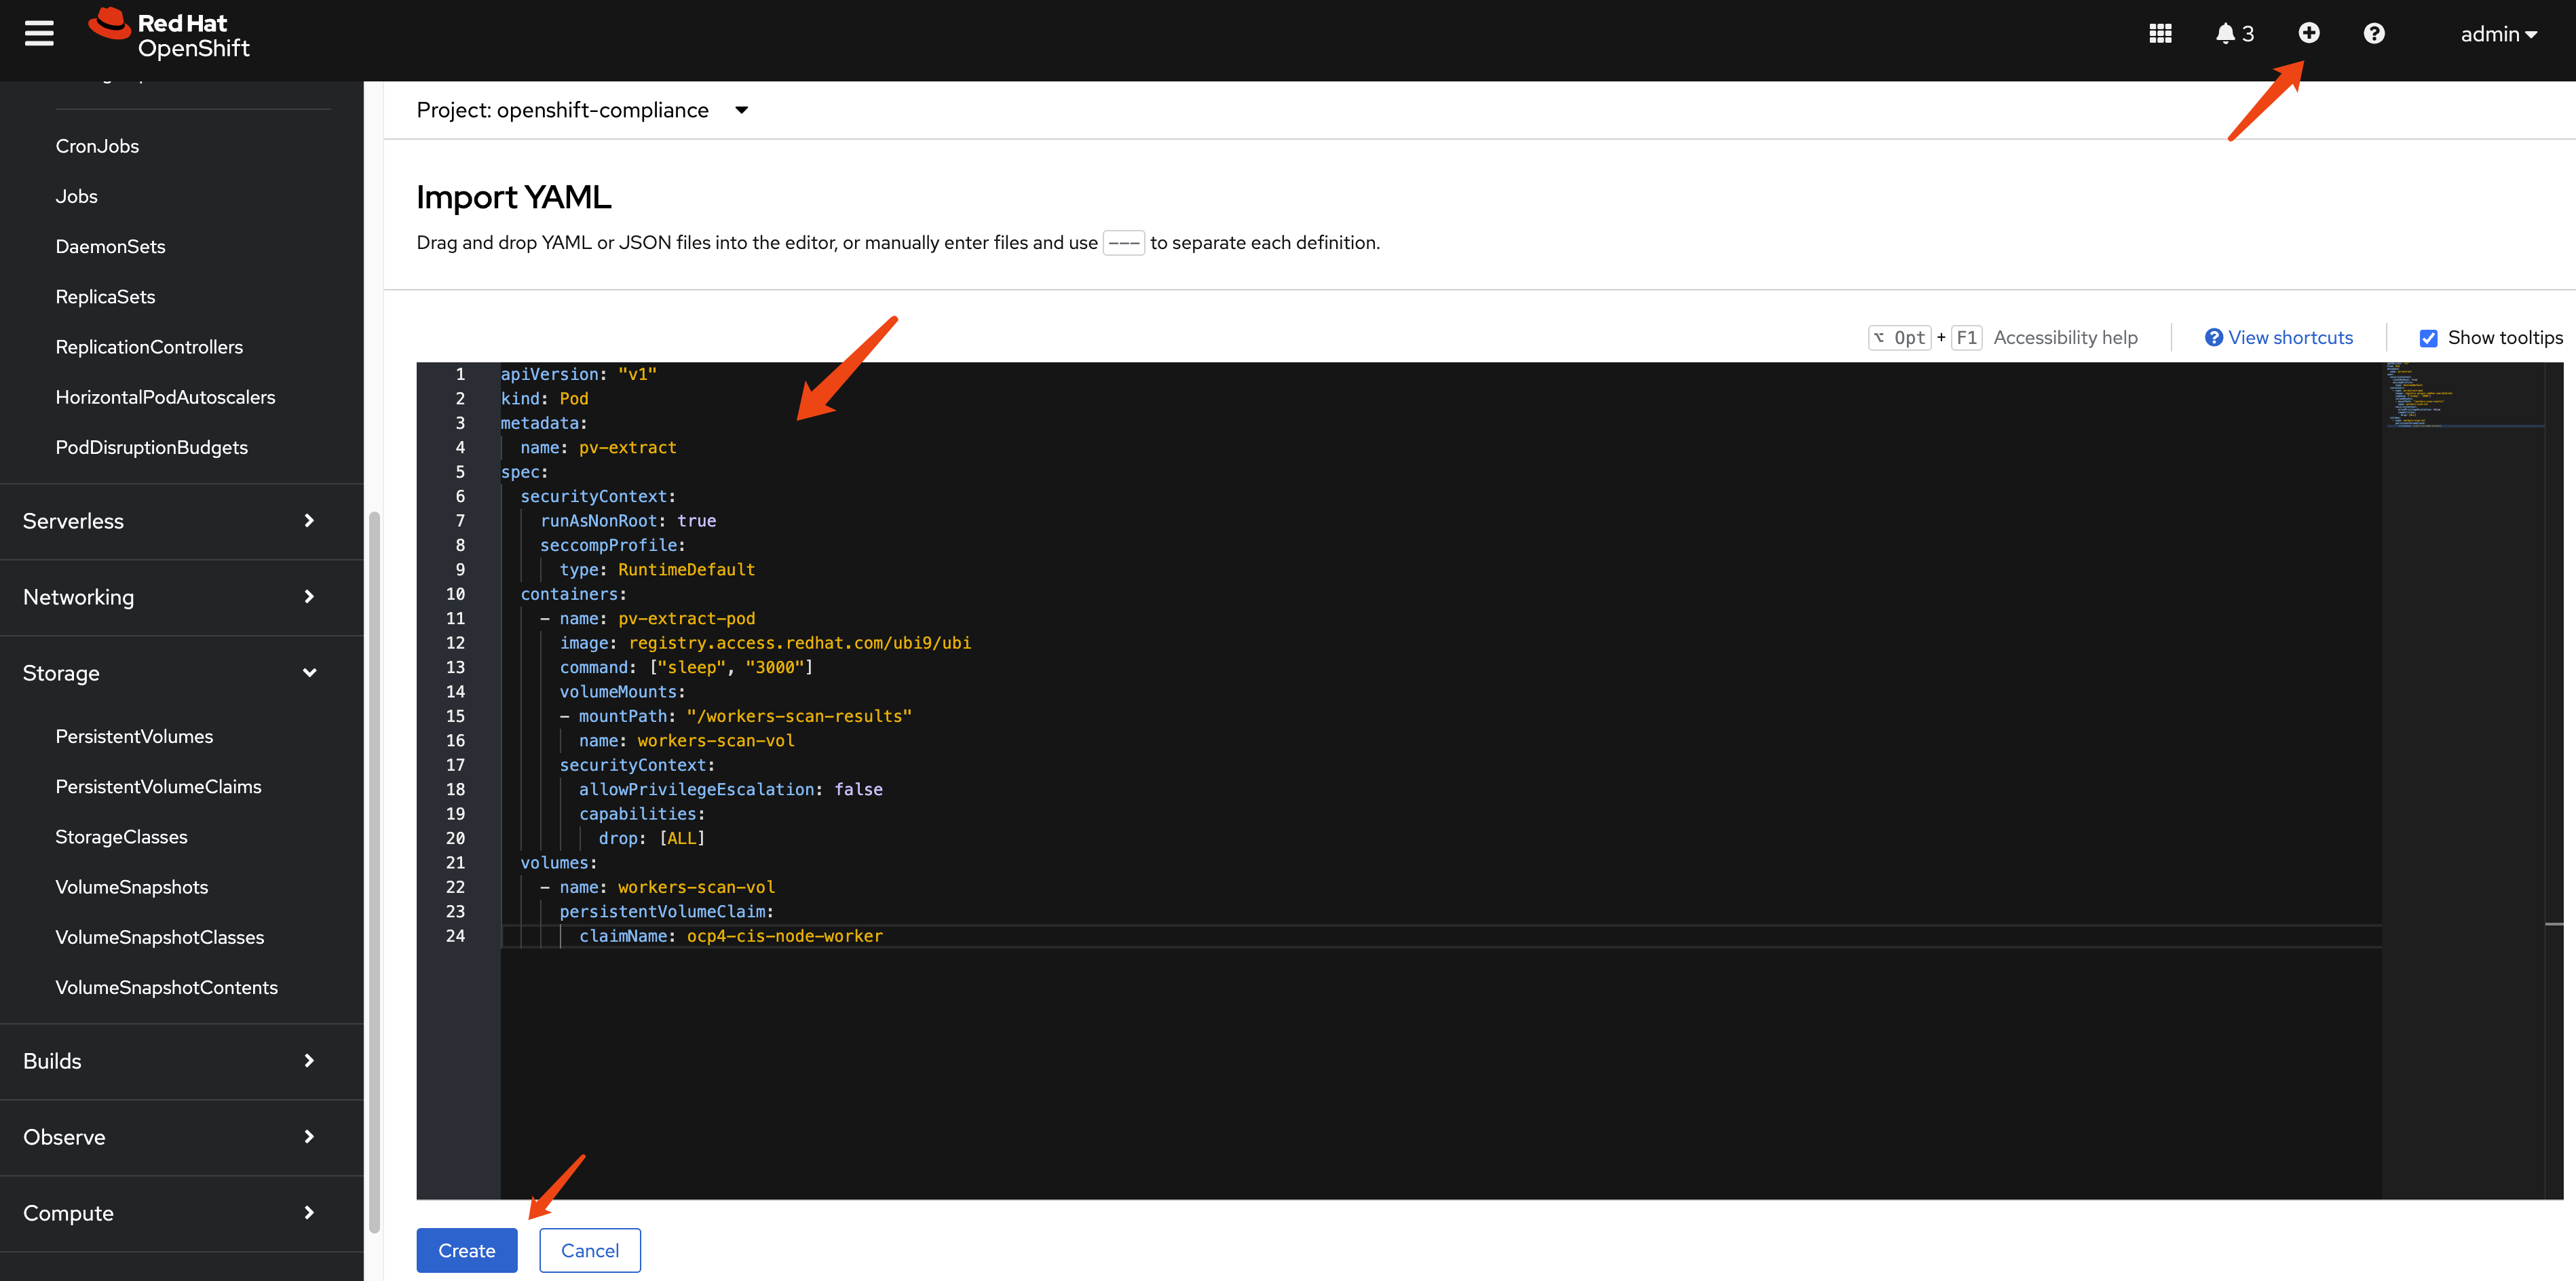
Task: Click the plus import YAML icon
Action: [x=2309, y=33]
